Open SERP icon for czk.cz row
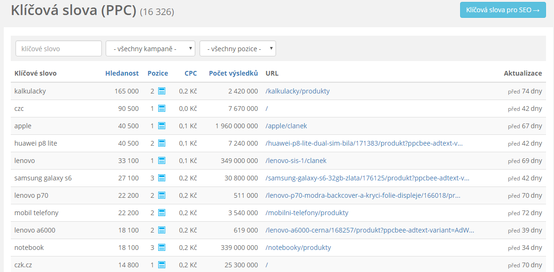This screenshot has height=272, width=554. coord(162,265)
